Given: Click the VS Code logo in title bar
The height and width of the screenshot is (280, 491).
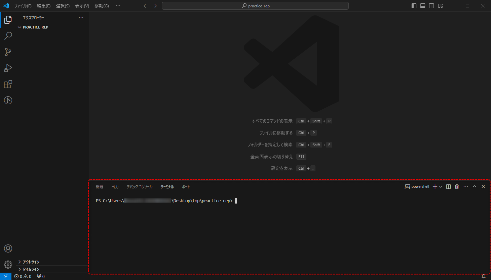Looking at the screenshot, I should point(6,6).
